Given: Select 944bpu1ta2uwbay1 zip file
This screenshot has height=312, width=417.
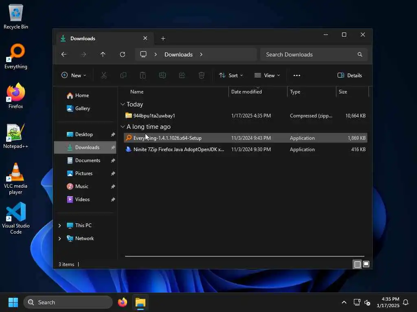Looking at the screenshot, I should [246, 116].
